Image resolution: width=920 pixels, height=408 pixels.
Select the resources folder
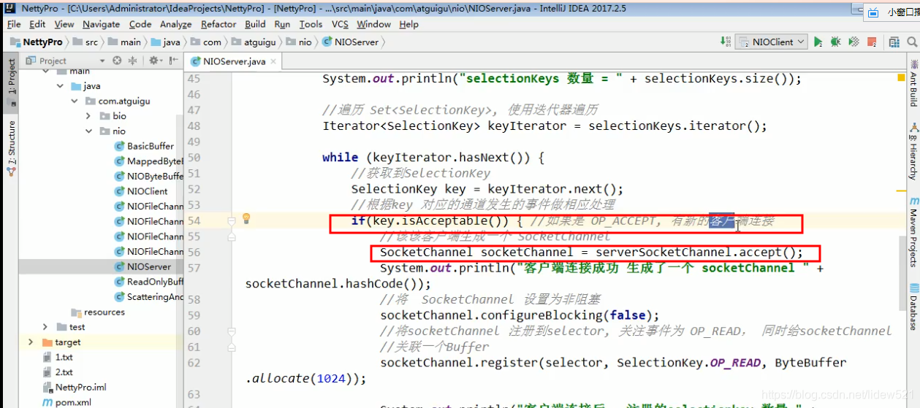point(98,312)
